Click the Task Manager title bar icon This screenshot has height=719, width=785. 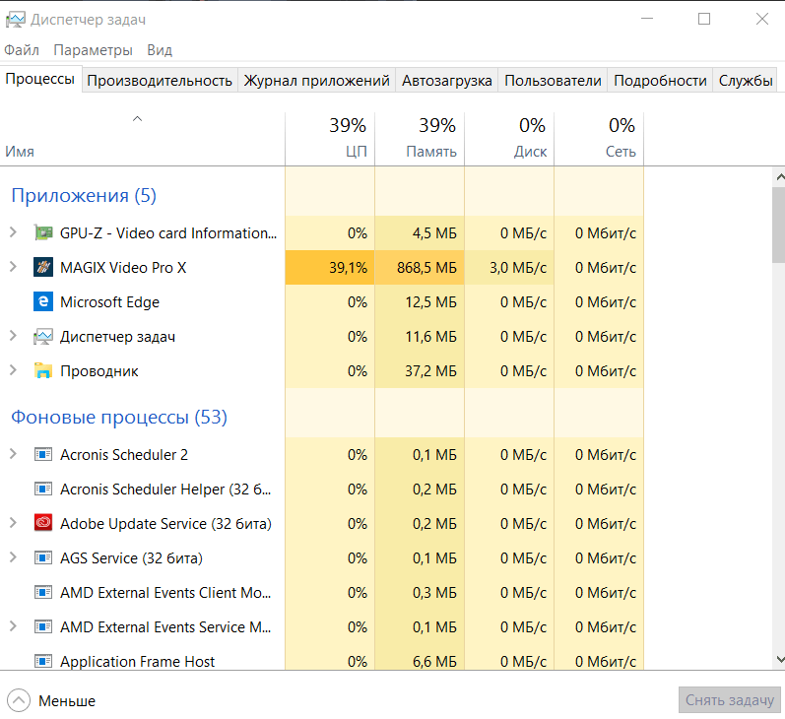pos(15,20)
